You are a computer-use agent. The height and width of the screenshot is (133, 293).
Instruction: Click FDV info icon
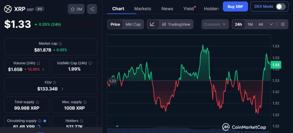(55, 83)
